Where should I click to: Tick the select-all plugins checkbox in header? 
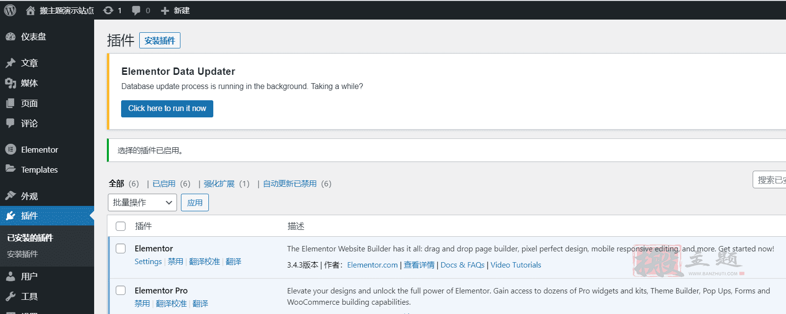121,226
